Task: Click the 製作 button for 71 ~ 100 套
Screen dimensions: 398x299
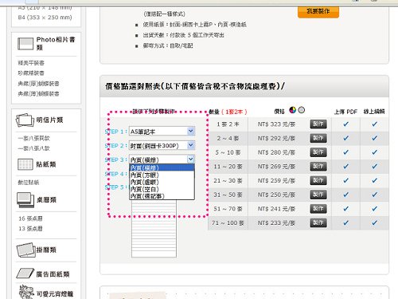Action: (x=318, y=222)
